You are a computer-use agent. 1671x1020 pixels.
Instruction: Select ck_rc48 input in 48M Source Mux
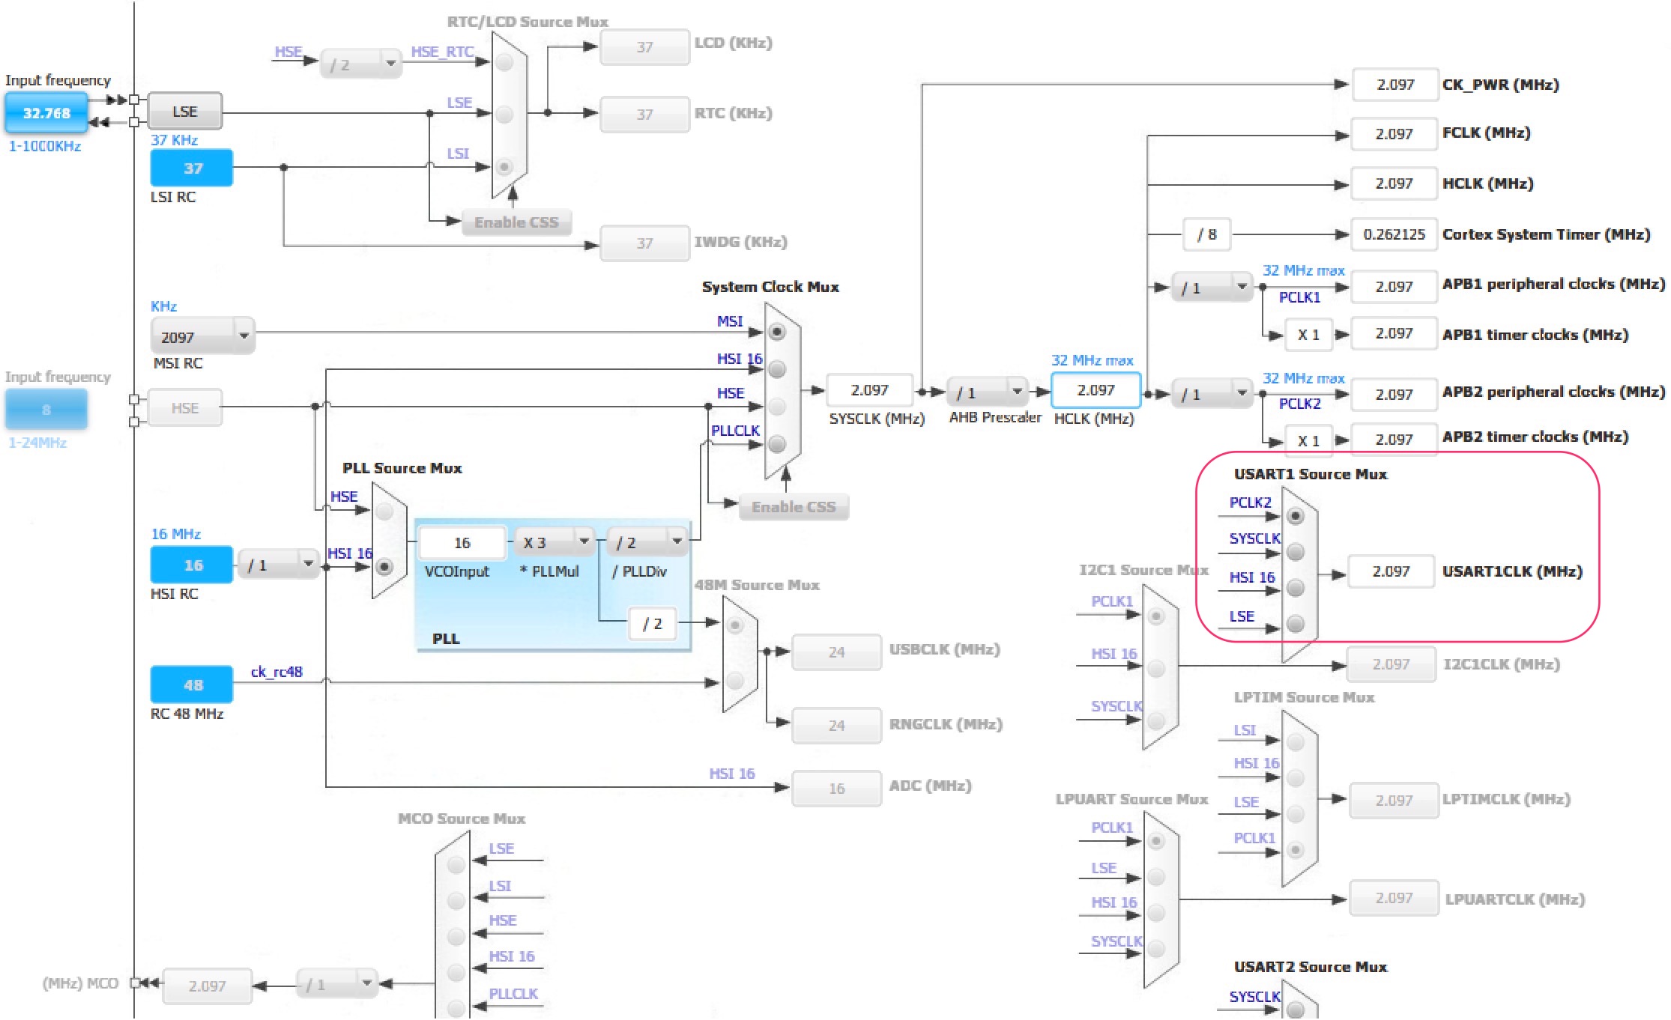[x=735, y=681]
